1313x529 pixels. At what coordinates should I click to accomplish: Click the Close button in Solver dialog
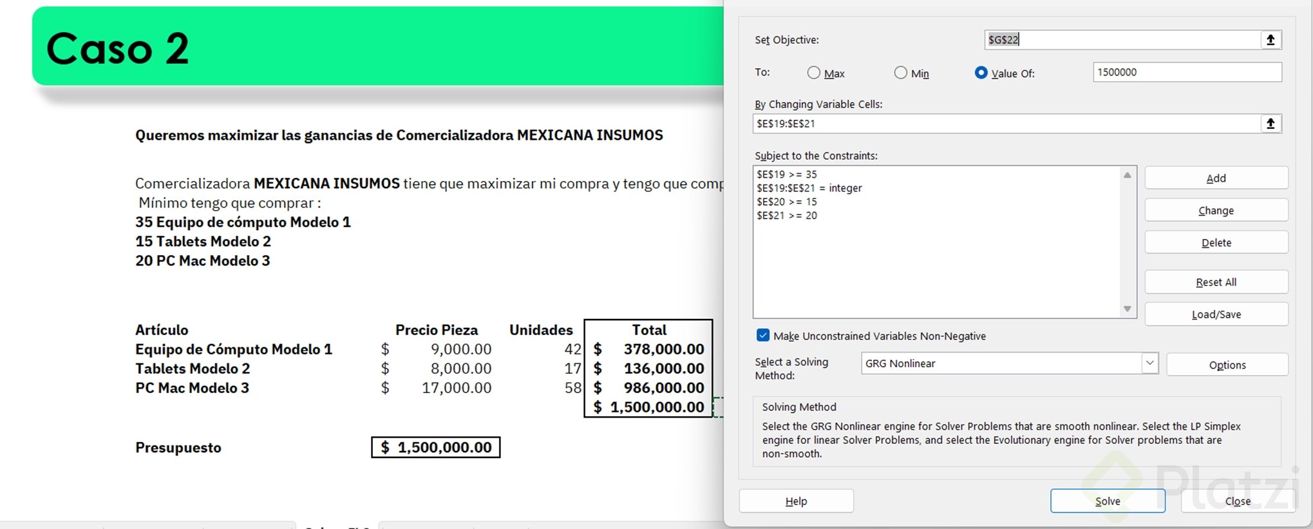click(x=1238, y=501)
